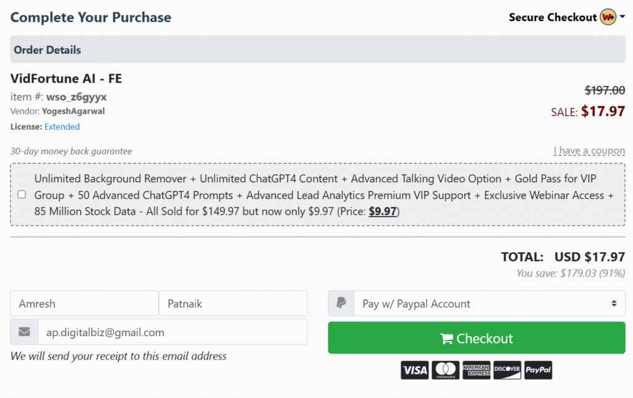Click the first name field Amresh
The width and height of the screenshot is (633, 398).
click(x=84, y=303)
